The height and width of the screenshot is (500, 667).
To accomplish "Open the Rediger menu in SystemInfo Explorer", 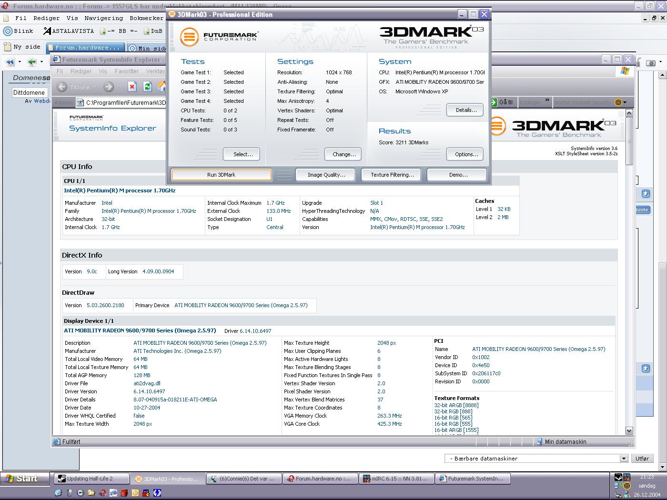I will (81, 71).
